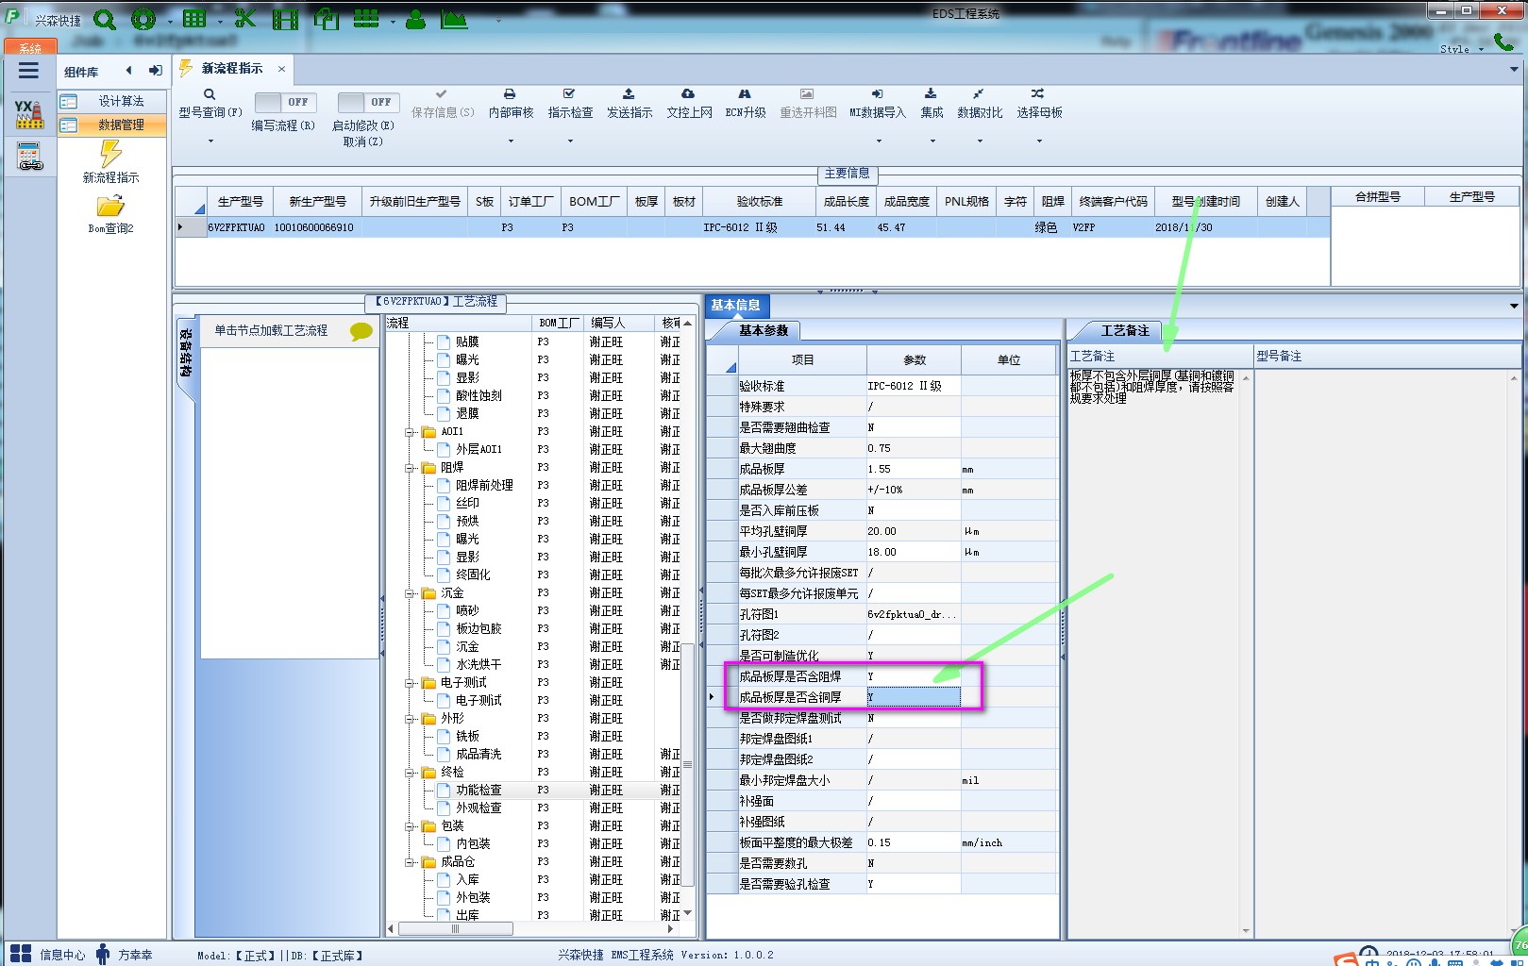The height and width of the screenshot is (966, 1528).
Task: Open dropdown arrow under MI数据导入
Action: tap(879, 142)
